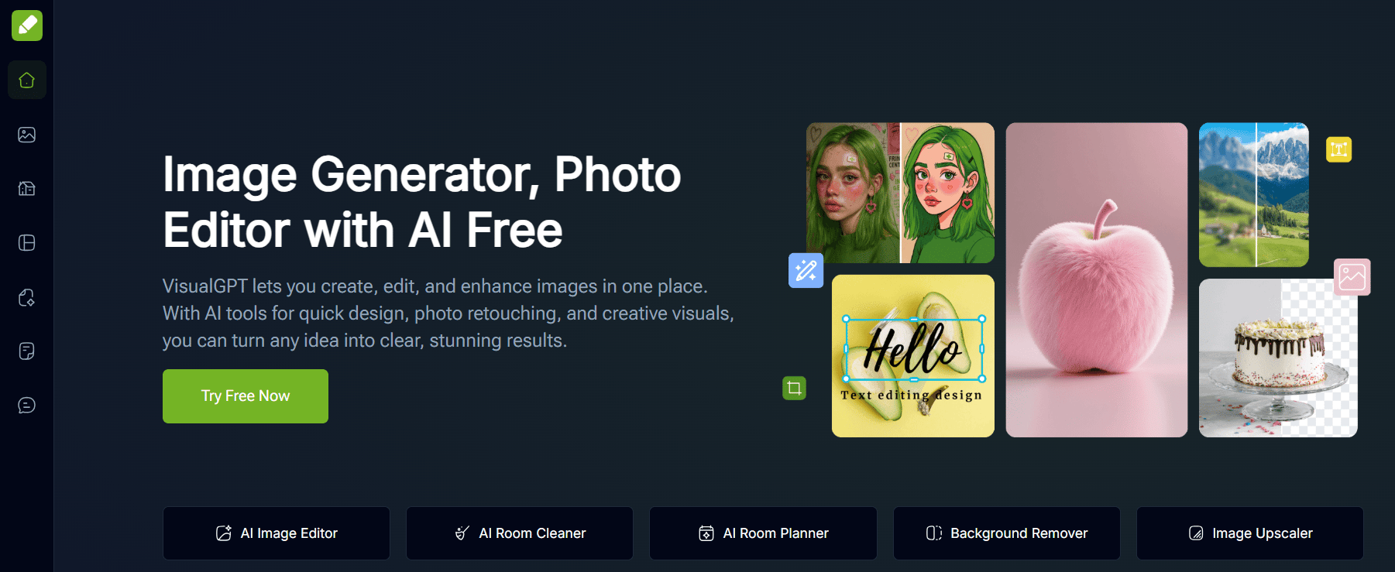The width and height of the screenshot is (1395, 572).
Task: Click the Try Free Now button
Action: [246, 396]
